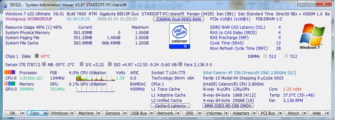Screen dimensions: 341x128
Task: Expand the Windows dropdown arrow
Action: coord(72,113)
